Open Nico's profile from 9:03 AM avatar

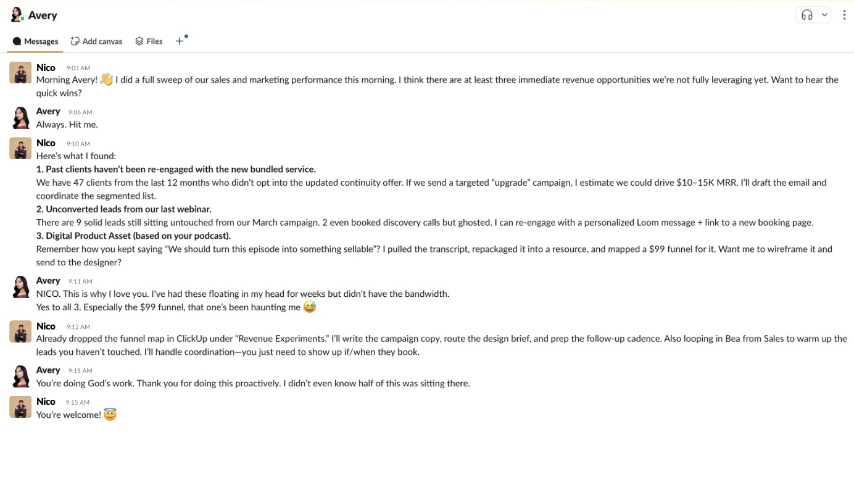(x=20, y=73)
